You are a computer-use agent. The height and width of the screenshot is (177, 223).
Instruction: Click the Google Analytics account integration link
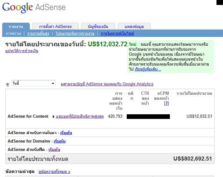tap(107, 84)
